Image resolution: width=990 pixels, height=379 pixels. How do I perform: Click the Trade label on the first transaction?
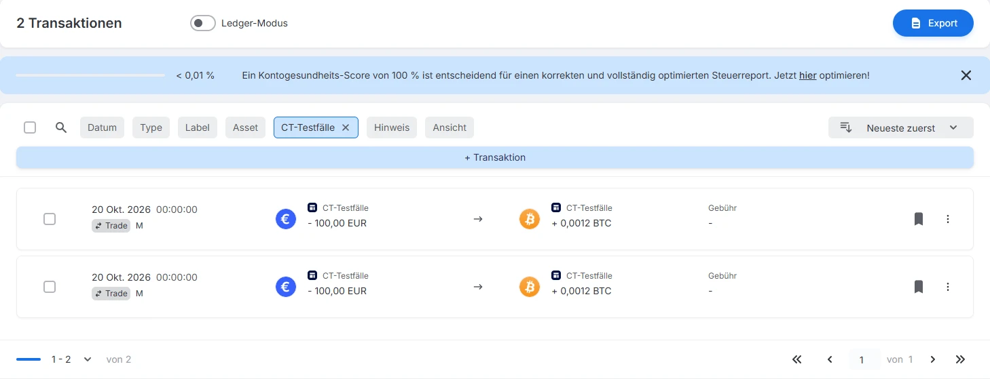pyautogui.click(x=111, y=226)
